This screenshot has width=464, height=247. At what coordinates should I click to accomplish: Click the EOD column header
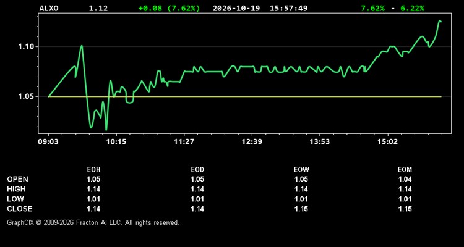pyautogui.click(x=197, y=170)
